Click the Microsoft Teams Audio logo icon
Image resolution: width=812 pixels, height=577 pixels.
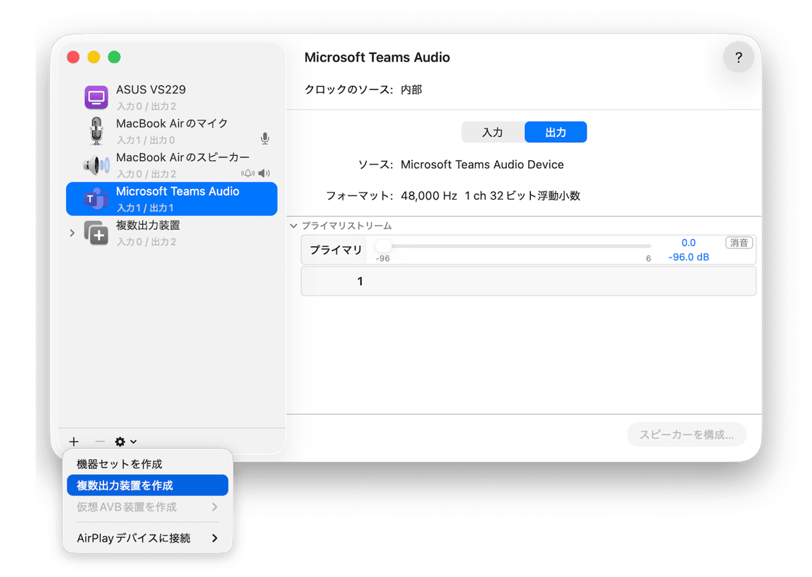[x=97, y=199]
